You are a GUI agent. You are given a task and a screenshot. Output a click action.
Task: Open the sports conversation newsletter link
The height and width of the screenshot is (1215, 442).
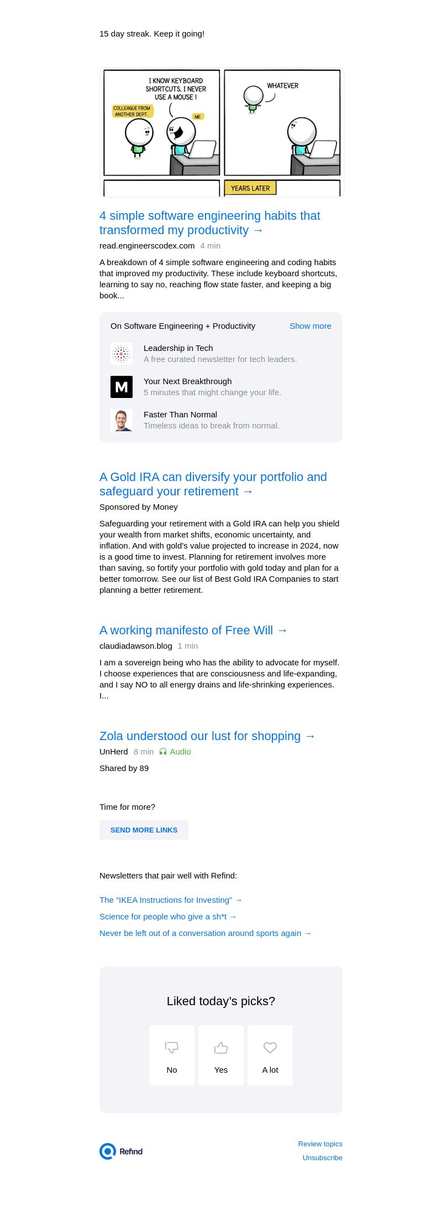[206, 933]
